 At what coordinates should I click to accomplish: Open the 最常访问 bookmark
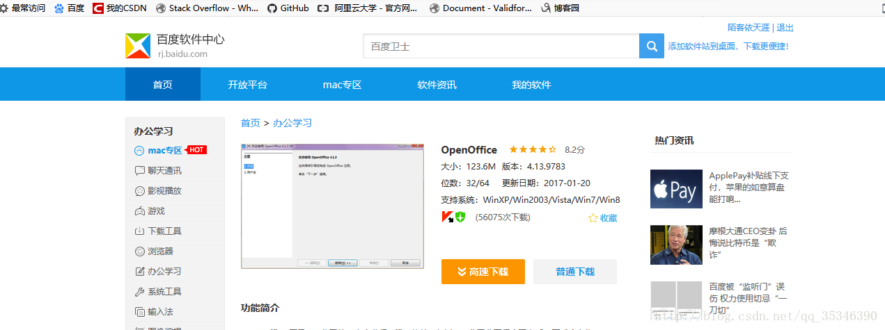[x=23, y=8]
